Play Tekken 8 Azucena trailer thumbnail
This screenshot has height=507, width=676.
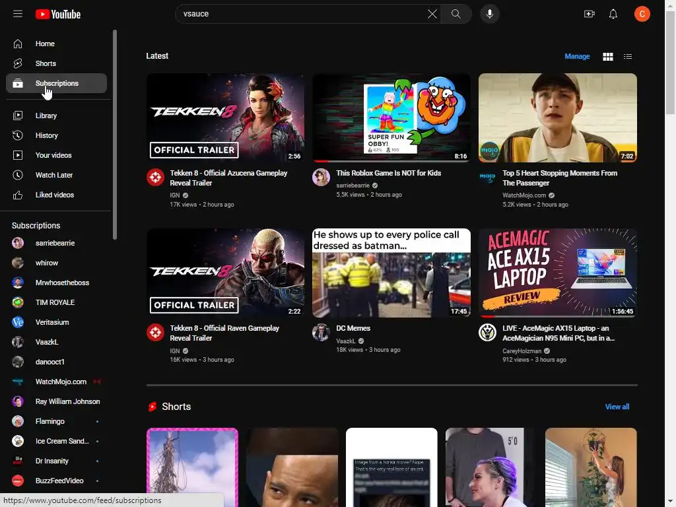pos(226,118)
